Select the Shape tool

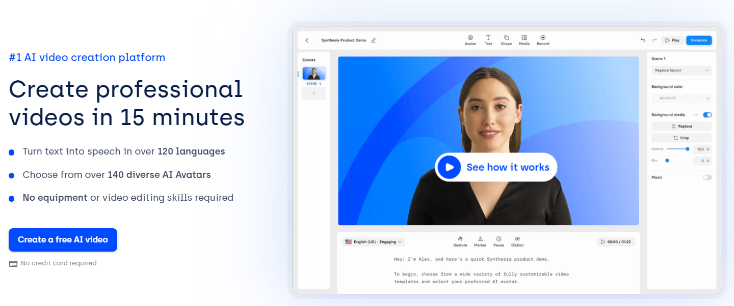506,40
